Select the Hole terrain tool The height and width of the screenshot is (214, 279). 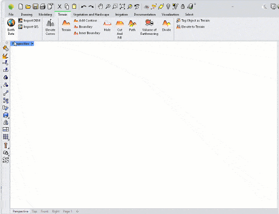tap(107, 25)
